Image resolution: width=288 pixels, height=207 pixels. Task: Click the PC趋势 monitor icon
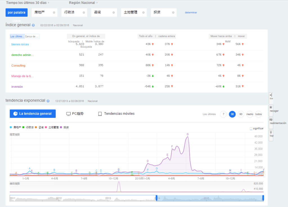pyautogui.click(x=68, y=114)
